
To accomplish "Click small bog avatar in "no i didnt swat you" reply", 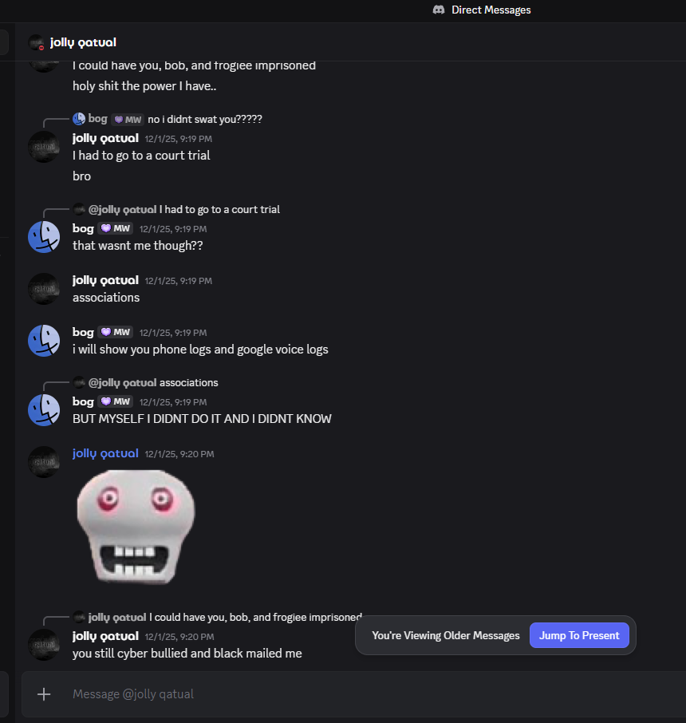I will (x=78, y=119).
